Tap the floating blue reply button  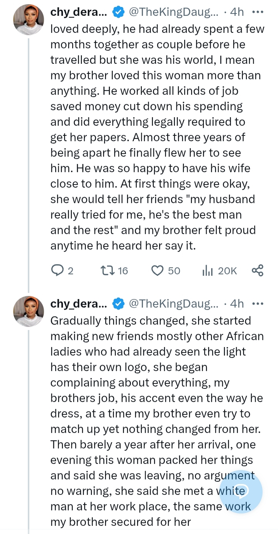click(241, 492)
